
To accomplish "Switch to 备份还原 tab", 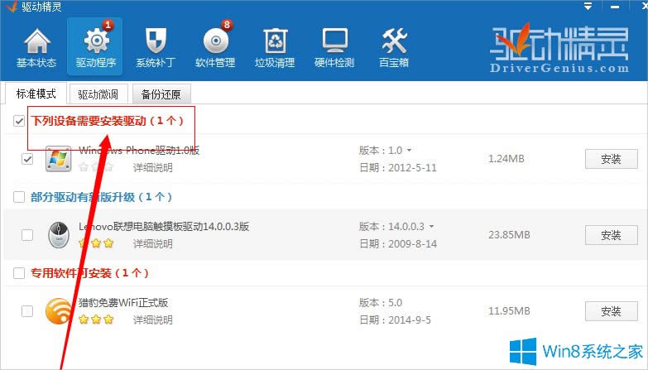I will [x=161, y=94].
